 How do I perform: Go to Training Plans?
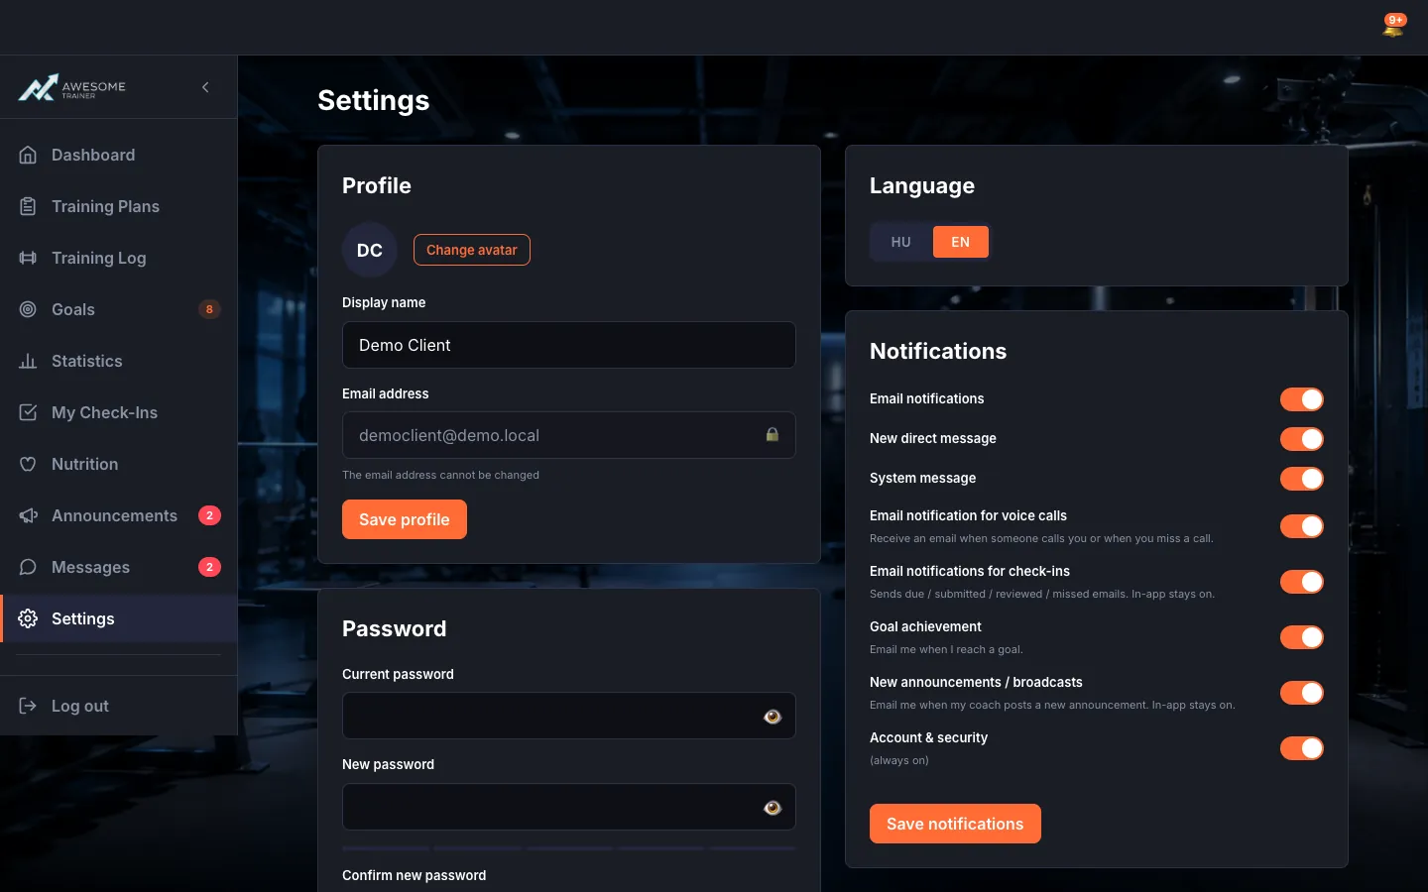click(119, 206)
